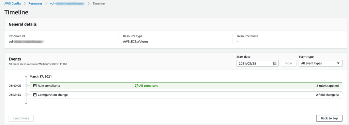This screenshot has width=349, height=125.
Task: Click the 2 rule(s) applied text
Action: (328, 86)
